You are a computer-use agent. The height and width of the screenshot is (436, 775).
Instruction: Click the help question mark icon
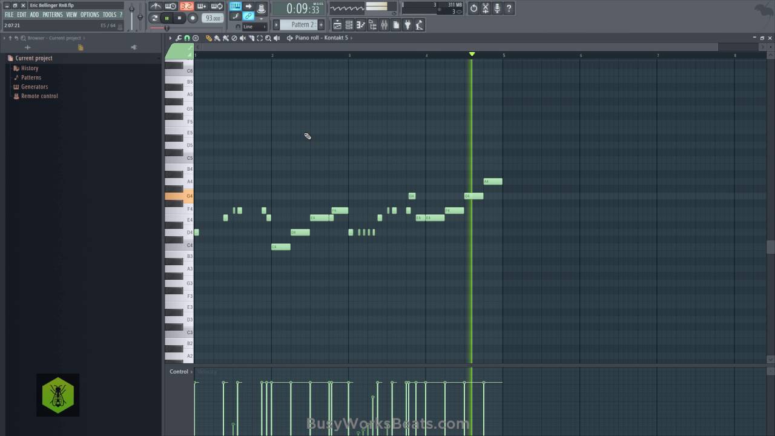(x=509, y=8)
